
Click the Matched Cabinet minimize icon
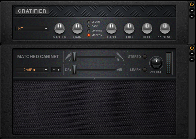point(192,54)
